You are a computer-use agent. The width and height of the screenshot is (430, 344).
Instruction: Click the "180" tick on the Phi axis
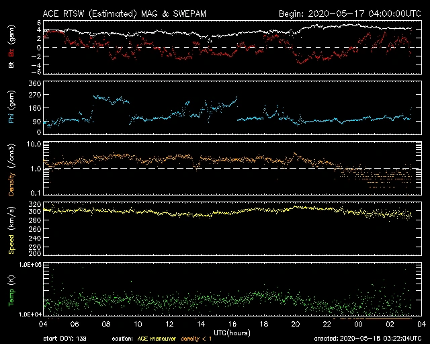pos(35,108)
